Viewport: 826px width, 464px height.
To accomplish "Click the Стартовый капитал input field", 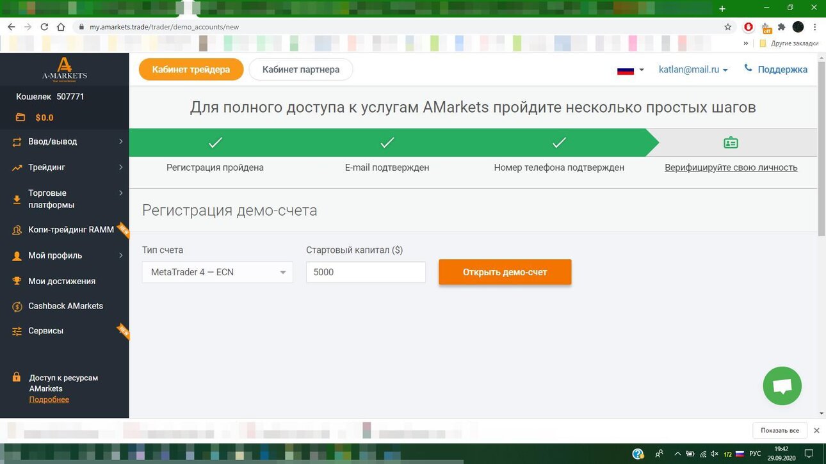I will pyautogui.click(x=366, y=272).
